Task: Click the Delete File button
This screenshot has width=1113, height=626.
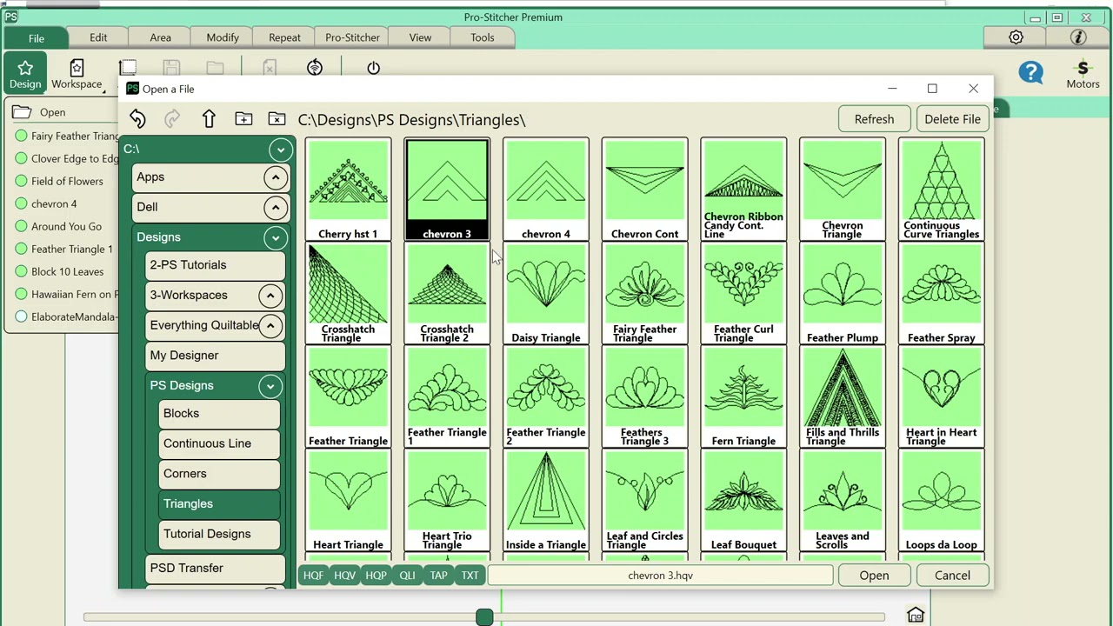Action: pos(952,119)
